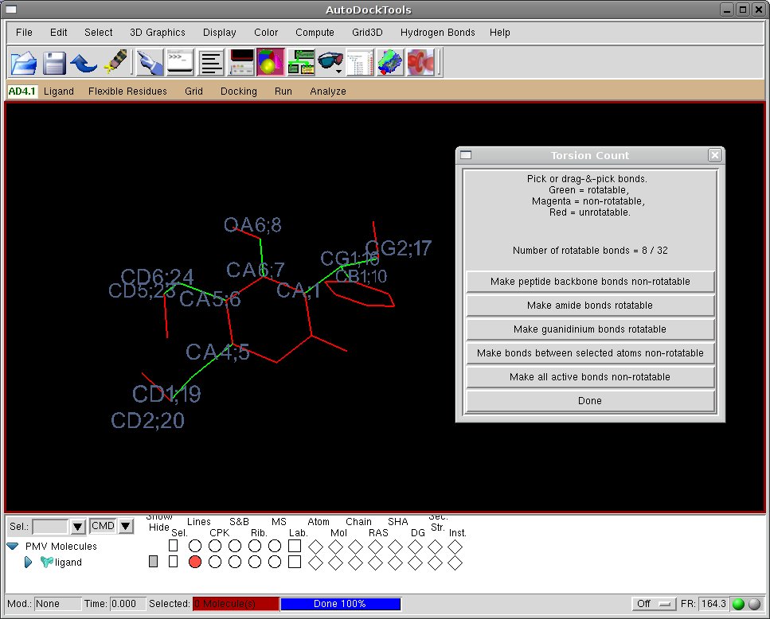This screenshot has width=770, height=619.
Task: Click Done in Torsion Count dialog
Action: [590, 401]
